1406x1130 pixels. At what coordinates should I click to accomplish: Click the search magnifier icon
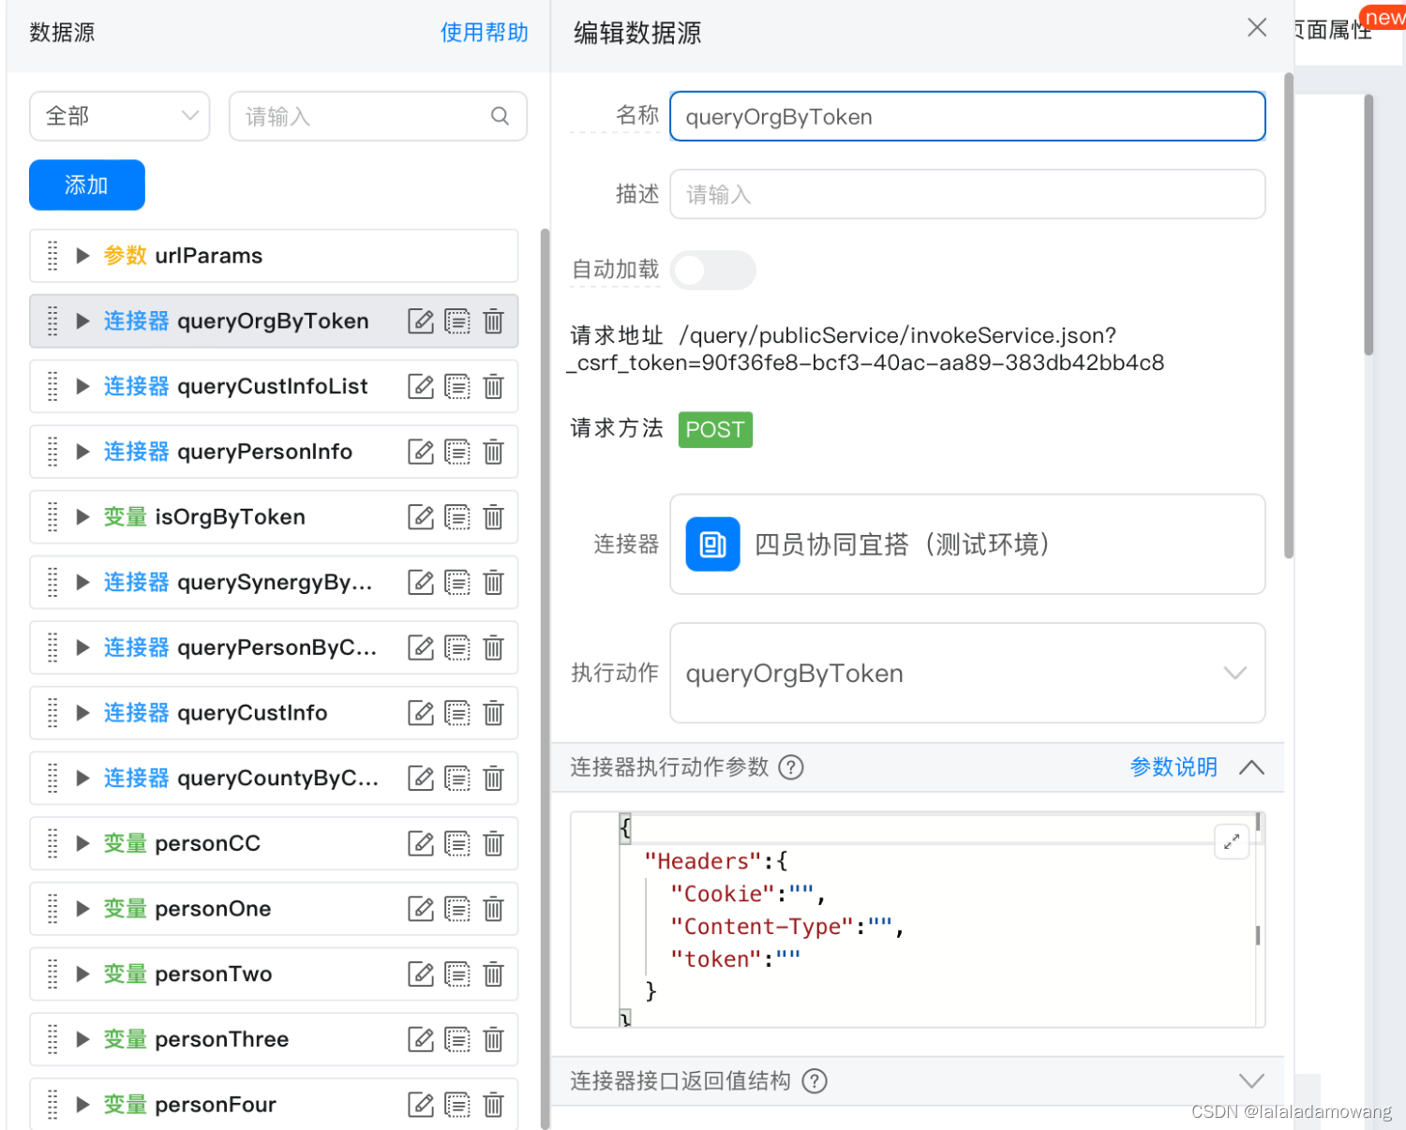(501, 116)
